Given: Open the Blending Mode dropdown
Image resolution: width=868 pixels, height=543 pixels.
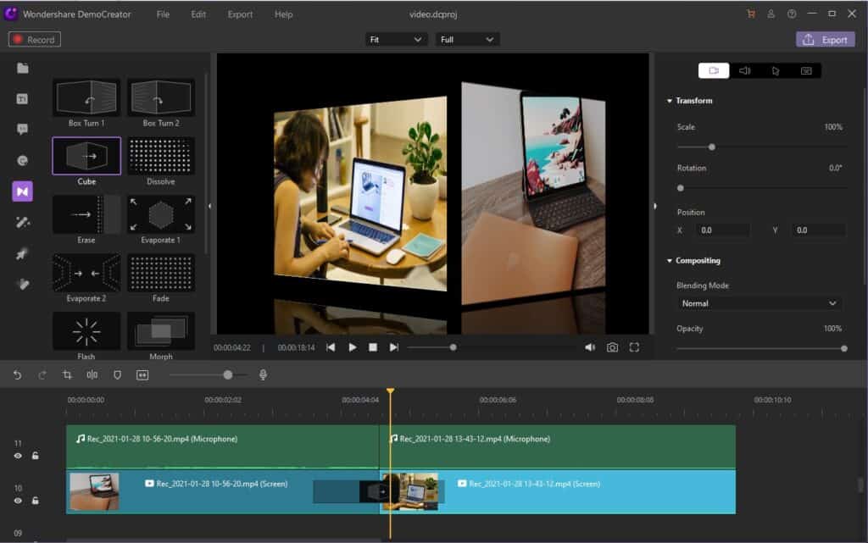Looking at the screenshot, I should pyautogui.click(x=759, y=303).
